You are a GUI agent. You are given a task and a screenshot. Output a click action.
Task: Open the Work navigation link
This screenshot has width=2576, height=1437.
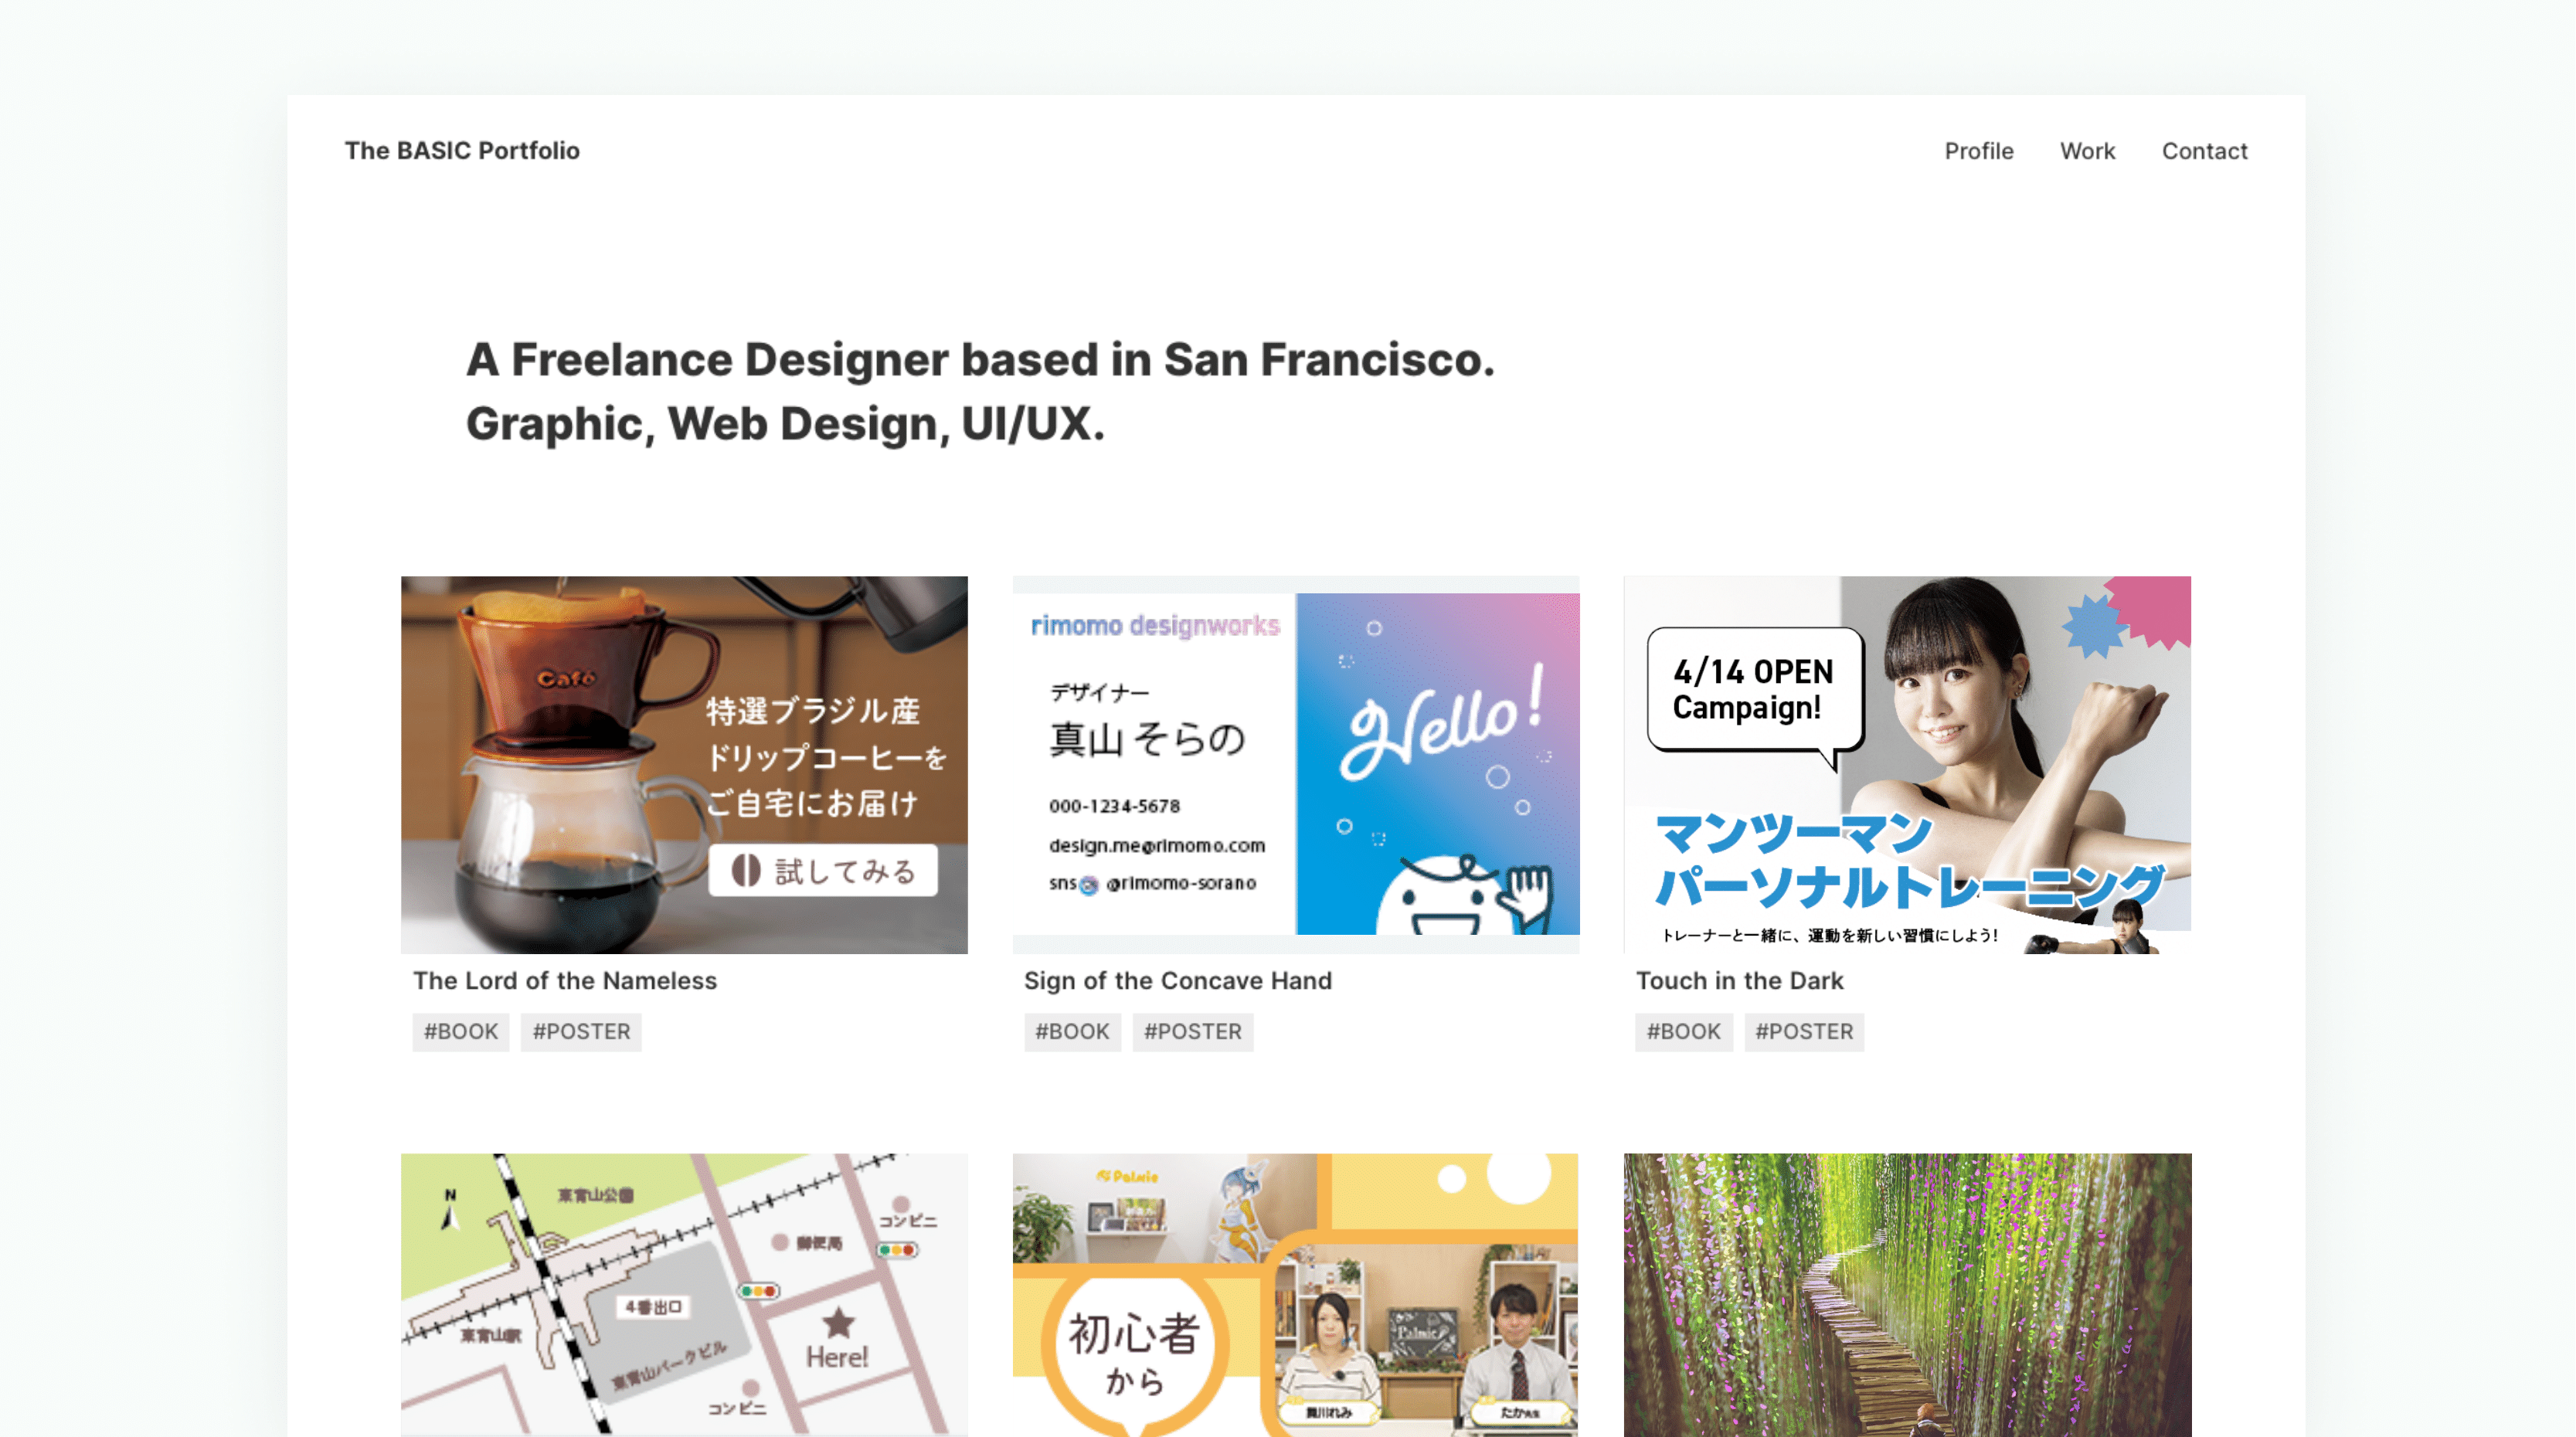click(x=2087, y=151)
